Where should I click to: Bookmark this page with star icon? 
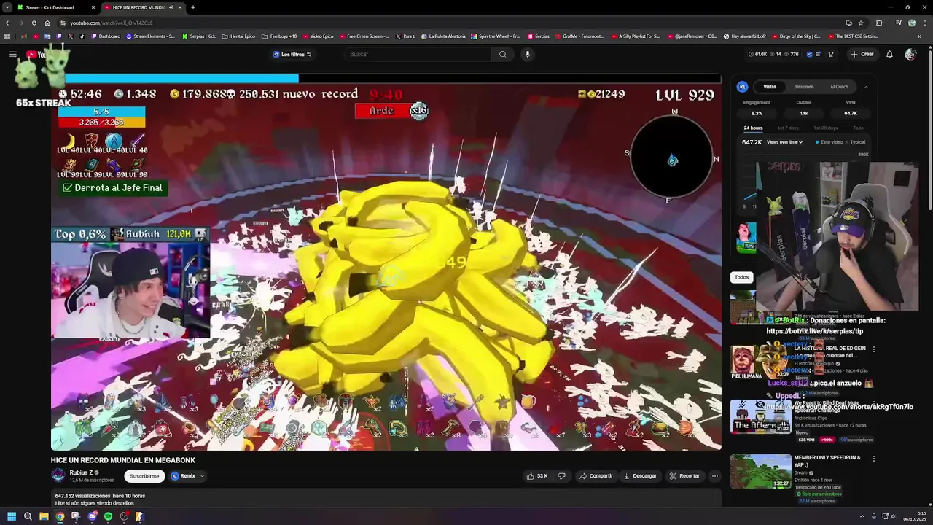point(861,23)
